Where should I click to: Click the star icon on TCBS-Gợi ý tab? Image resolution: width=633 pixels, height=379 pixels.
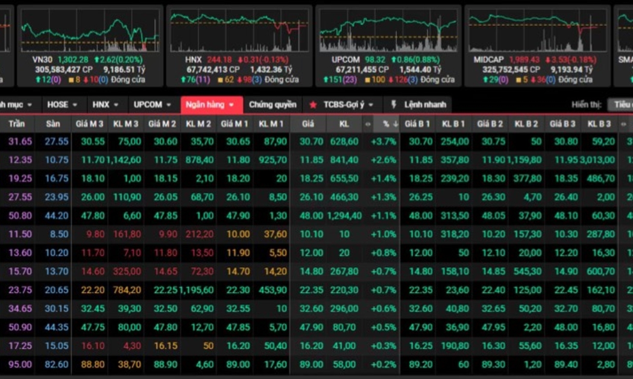tap(313, 105)
